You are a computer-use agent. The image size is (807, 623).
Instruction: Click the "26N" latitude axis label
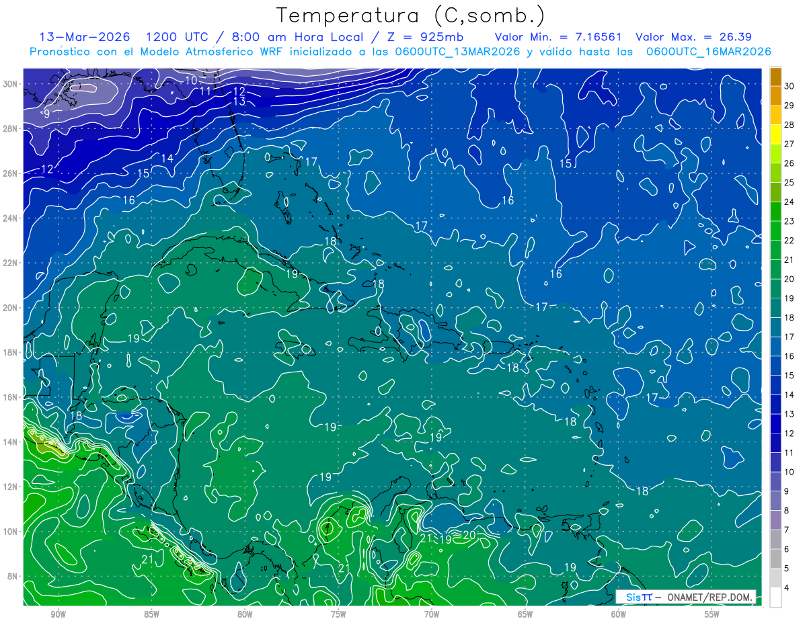click(x=11, y=173)
